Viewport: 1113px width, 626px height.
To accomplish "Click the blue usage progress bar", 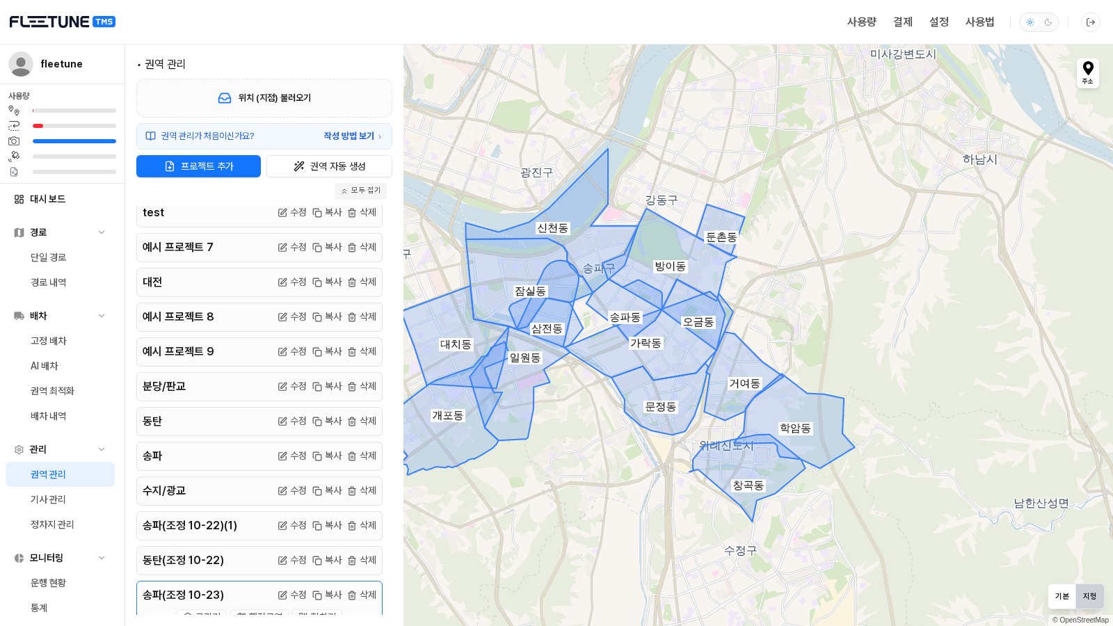I will click(74, 141).
